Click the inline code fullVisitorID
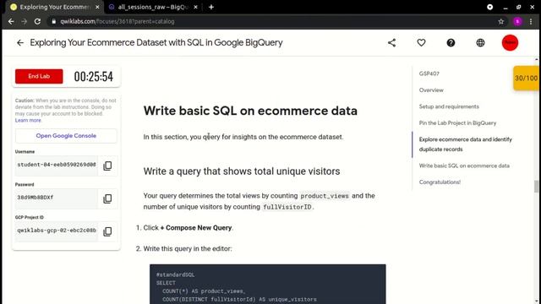 click(x=287, y=207)
